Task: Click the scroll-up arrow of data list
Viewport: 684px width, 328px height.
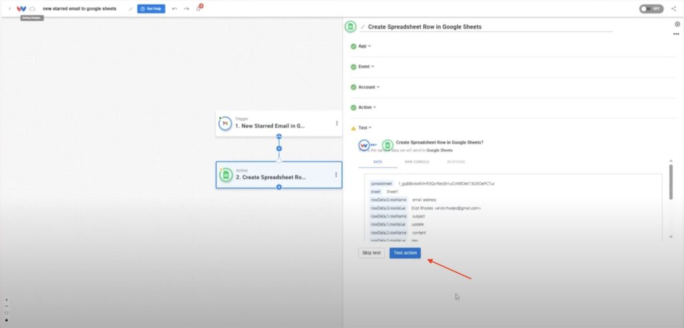Action: pyautogui.click(x=671, y=161)
